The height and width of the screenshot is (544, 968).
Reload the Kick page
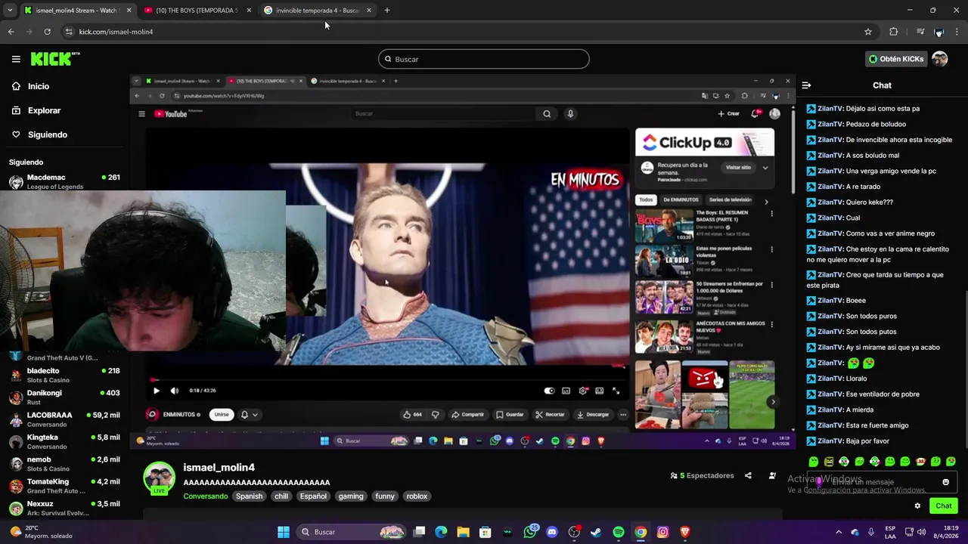point(47,32)
